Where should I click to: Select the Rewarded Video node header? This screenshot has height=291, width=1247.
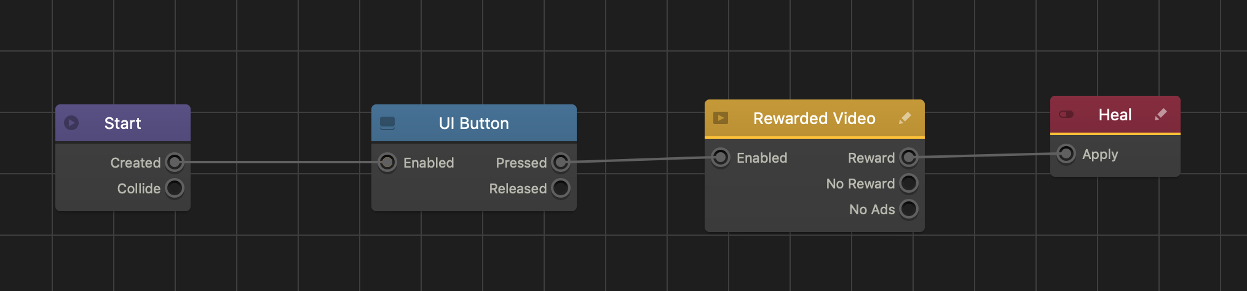click(814, 118)
